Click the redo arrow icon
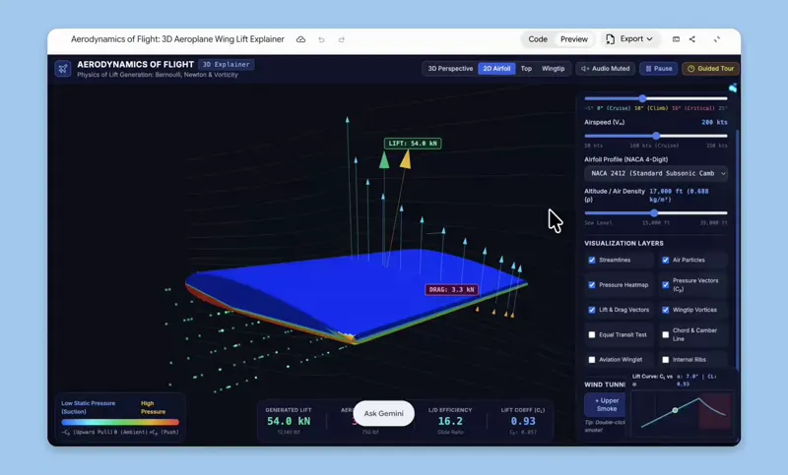 pos(341,39)
